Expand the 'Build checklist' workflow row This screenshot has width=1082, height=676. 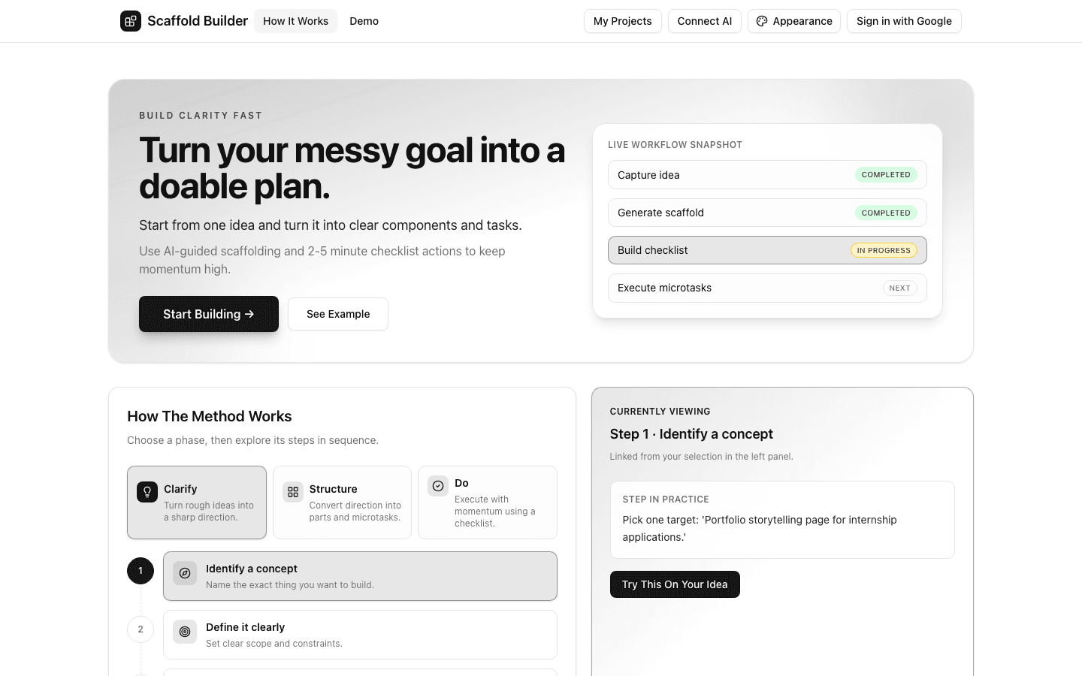tap(767, 250)
